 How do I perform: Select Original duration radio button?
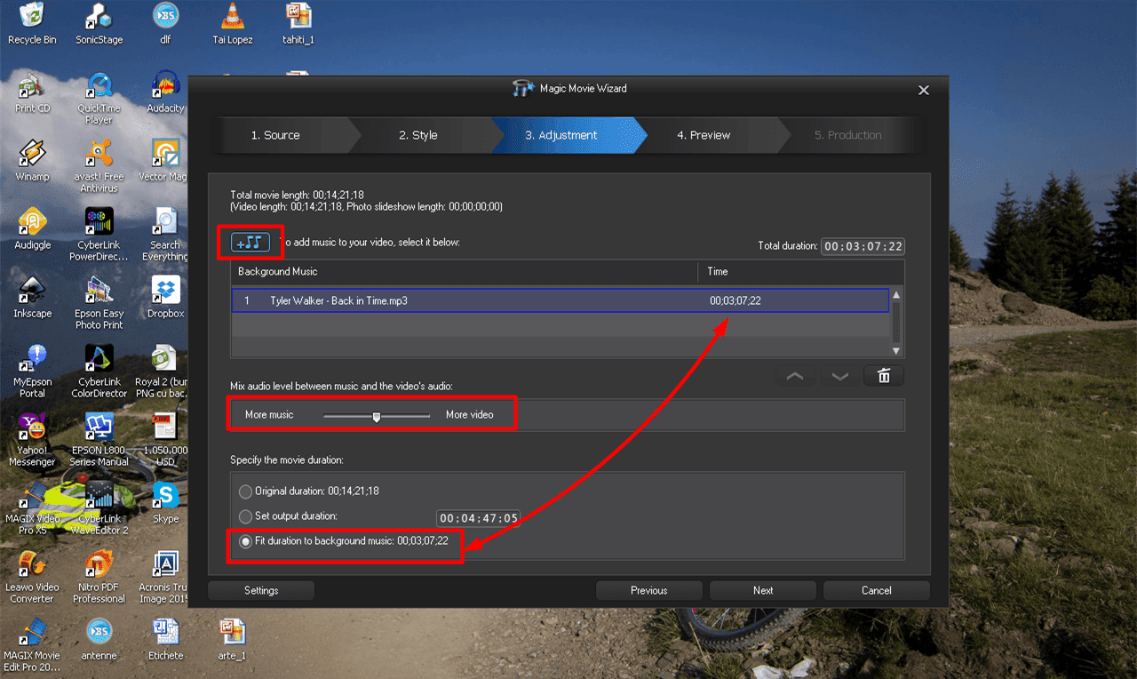click(246, 491)
